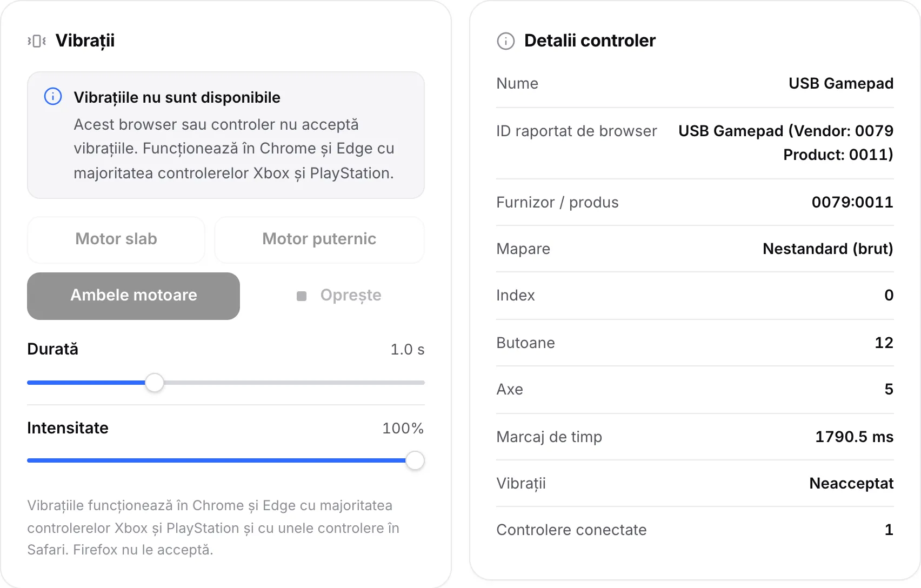Select the Motor slab button
The image size is (921, 588).
116,239
